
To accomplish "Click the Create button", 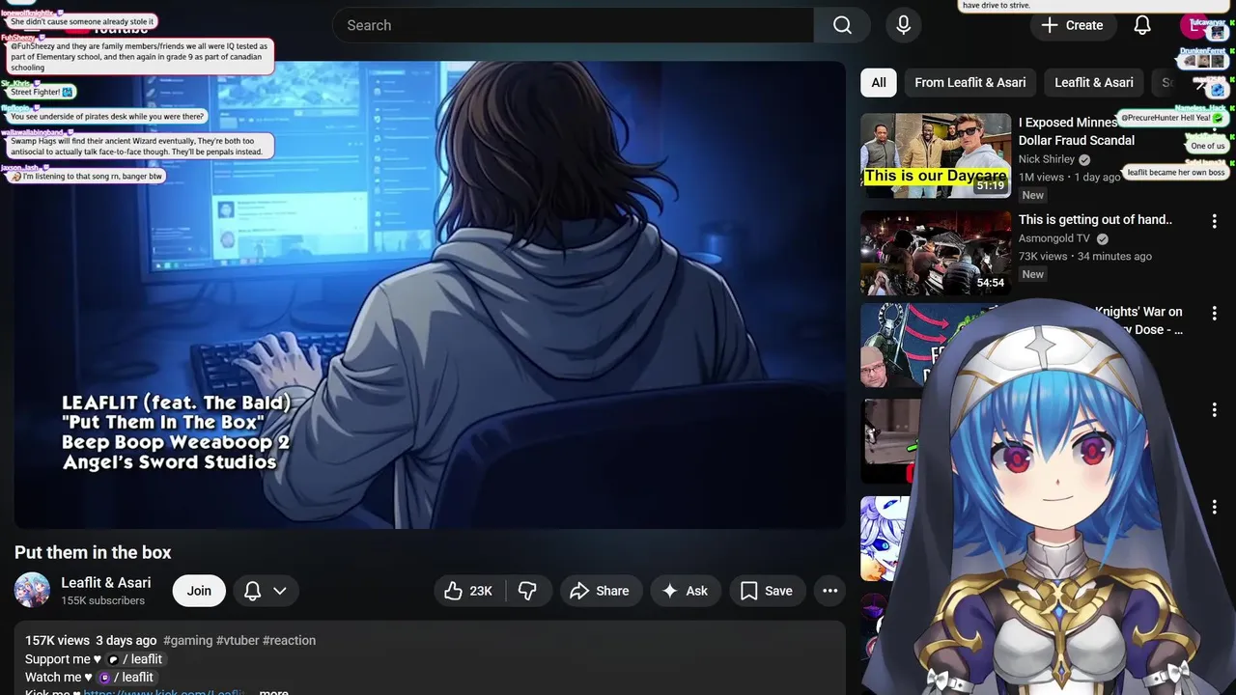I will pos(1072,25).
